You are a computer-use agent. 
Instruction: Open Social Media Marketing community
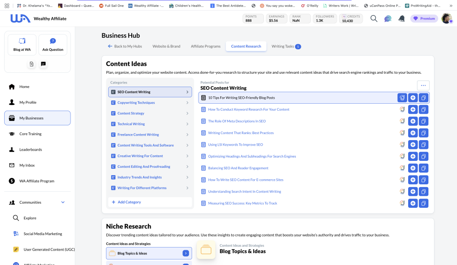[x=37, y=234]
